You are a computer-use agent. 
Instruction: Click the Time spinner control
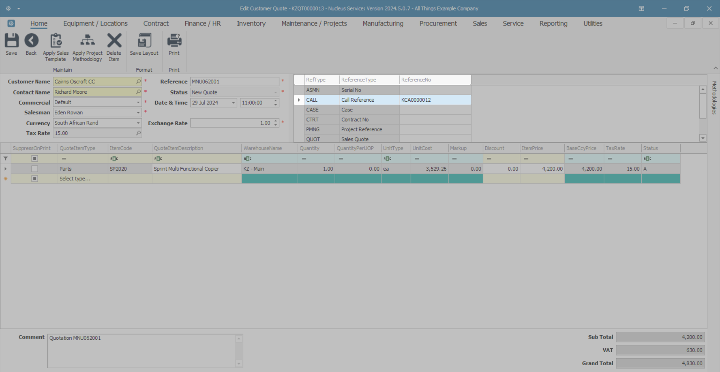click(x=276, y=103)
